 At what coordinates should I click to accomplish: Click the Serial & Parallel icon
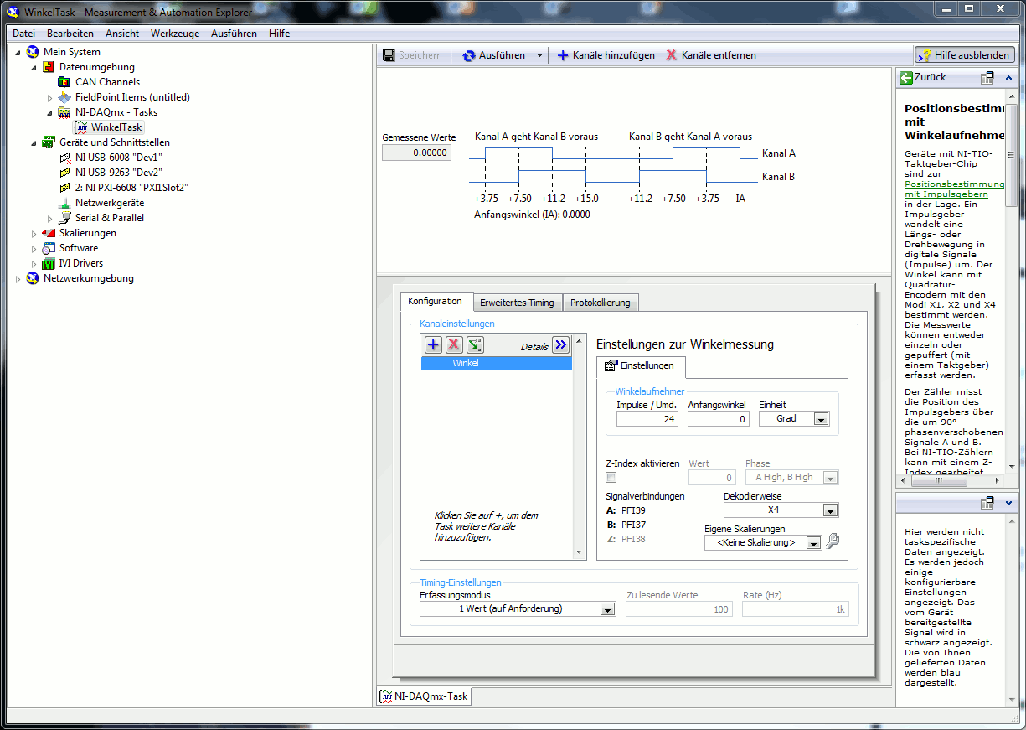64,218
